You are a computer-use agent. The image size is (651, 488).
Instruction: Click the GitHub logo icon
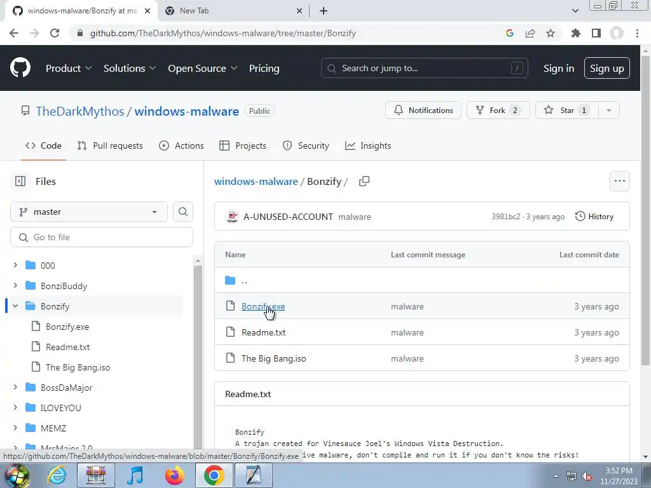(20, 68)
